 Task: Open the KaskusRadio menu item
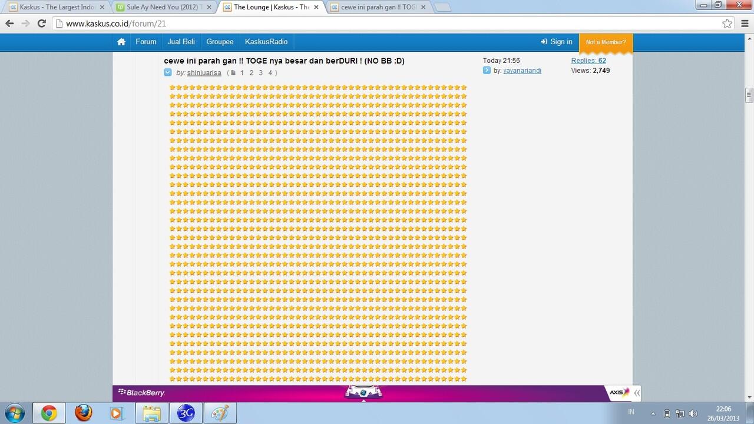(x=266, y=42)
